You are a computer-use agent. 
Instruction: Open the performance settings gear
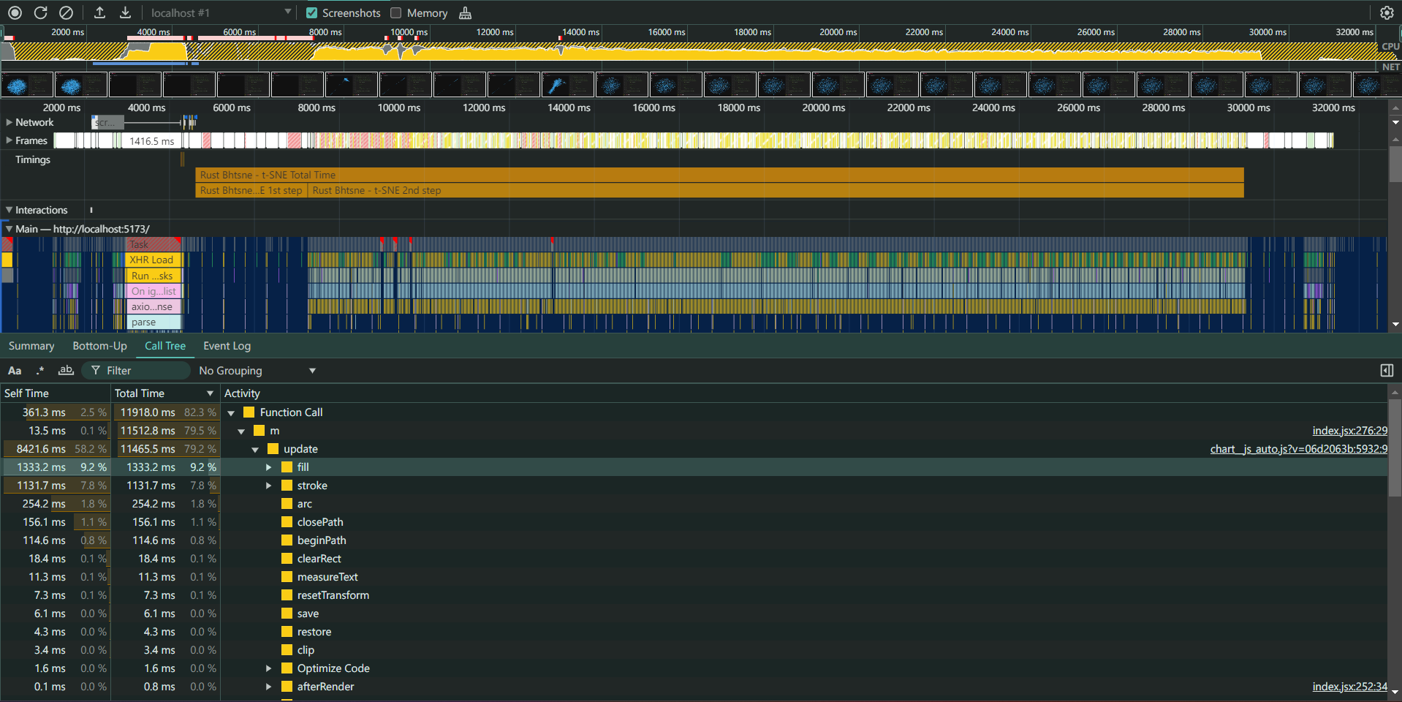1387,12
